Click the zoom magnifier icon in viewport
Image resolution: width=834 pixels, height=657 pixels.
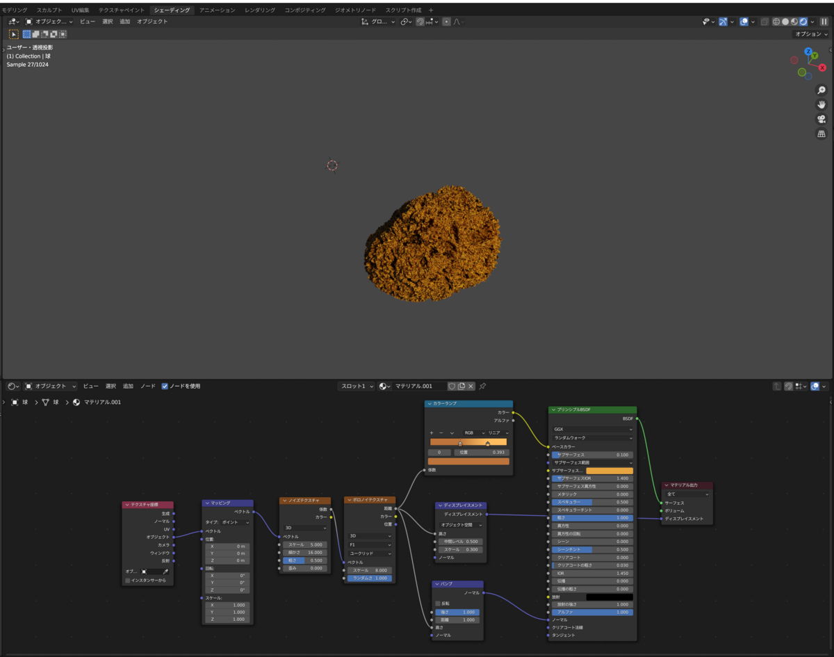click(x=821, y=90)
